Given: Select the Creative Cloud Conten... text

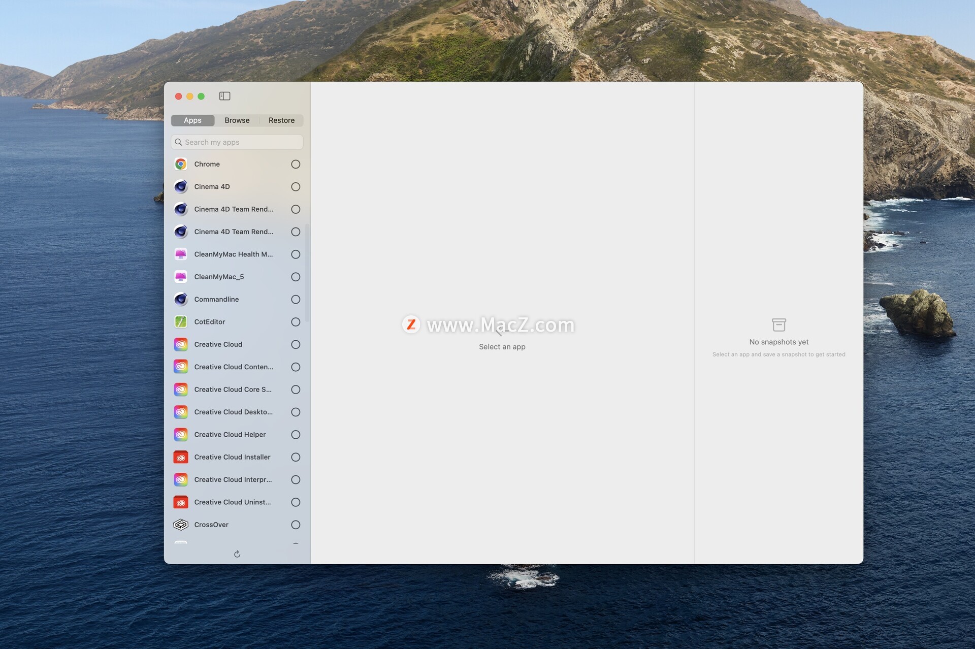Looking at the screenshot, I should [x=234, y=367].
